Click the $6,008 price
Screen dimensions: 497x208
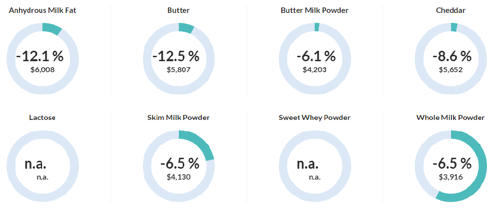pos(42,70)
